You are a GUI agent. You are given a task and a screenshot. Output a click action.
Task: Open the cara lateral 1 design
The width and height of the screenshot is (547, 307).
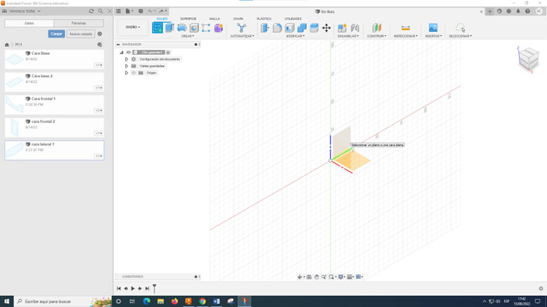click(x=54, y=150)
